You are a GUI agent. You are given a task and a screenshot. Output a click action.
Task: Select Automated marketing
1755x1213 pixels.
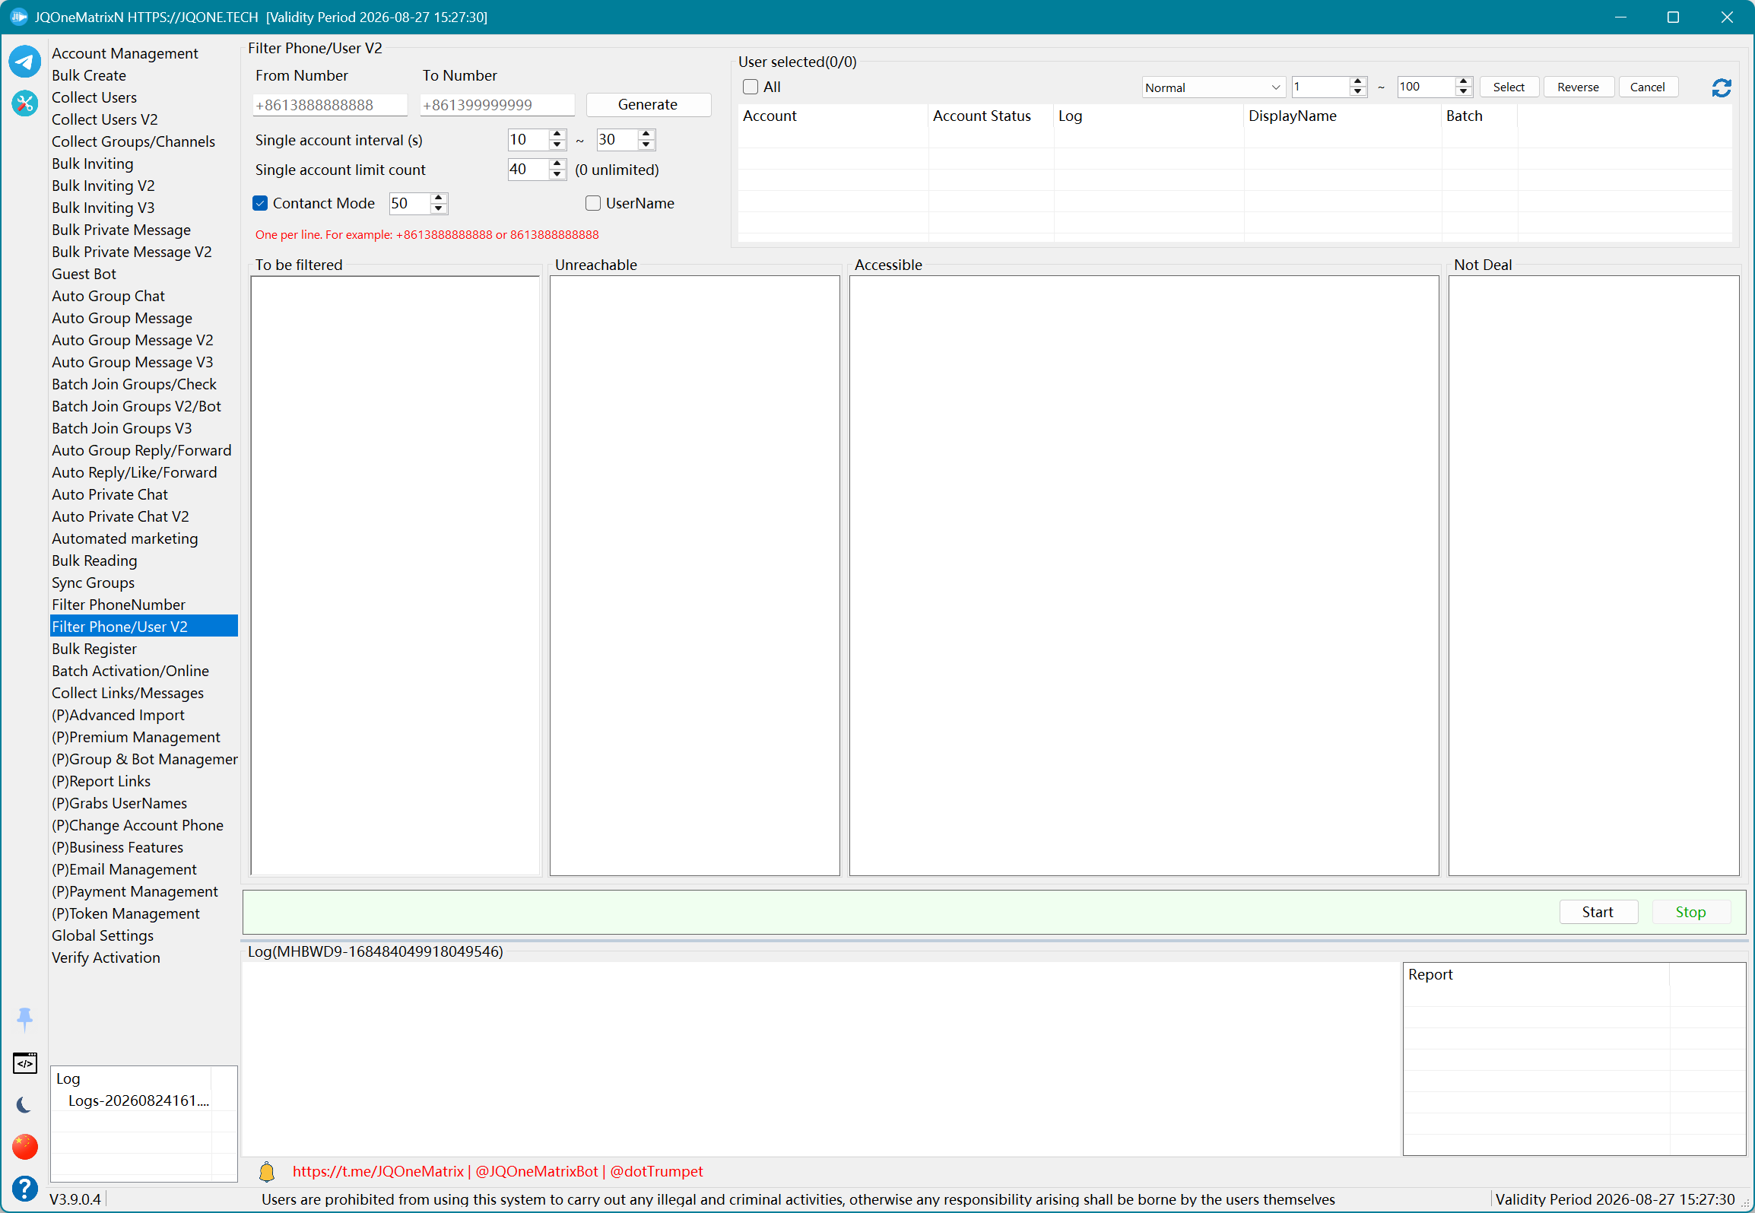[125, 538]
